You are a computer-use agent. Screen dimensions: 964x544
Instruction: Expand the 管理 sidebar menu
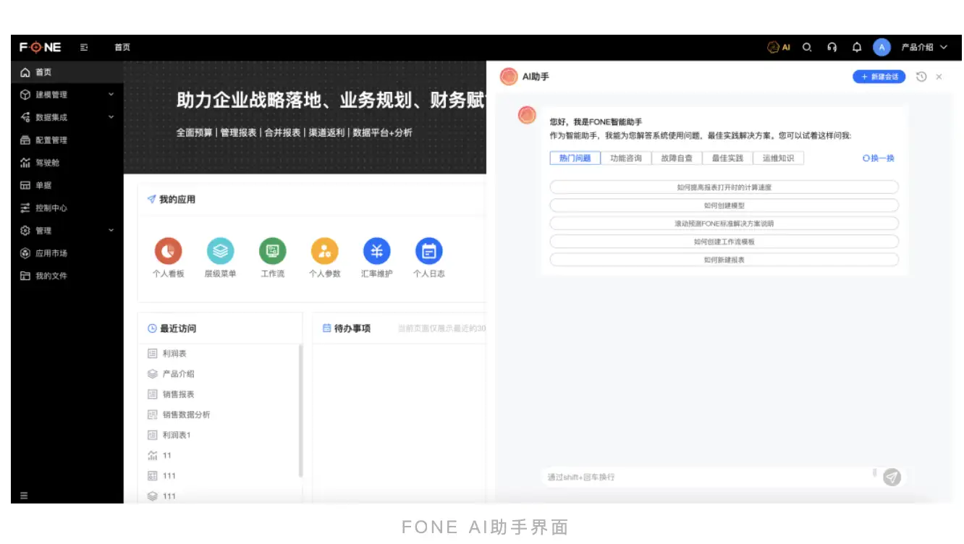[67, 231]
